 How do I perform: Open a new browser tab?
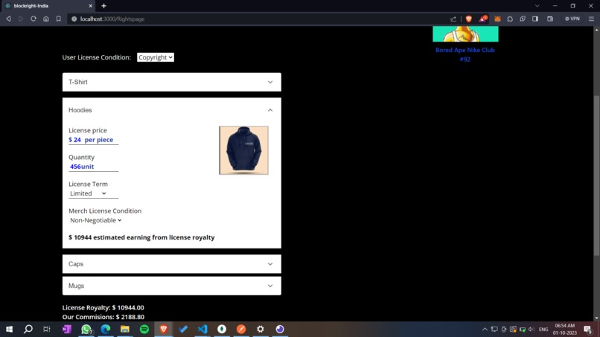coord(103,6)
